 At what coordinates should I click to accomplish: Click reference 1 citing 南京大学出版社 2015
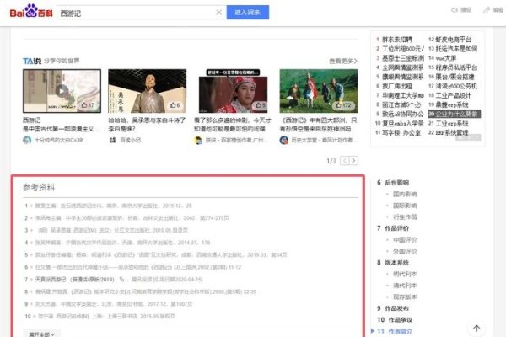[x=113, y=206]
